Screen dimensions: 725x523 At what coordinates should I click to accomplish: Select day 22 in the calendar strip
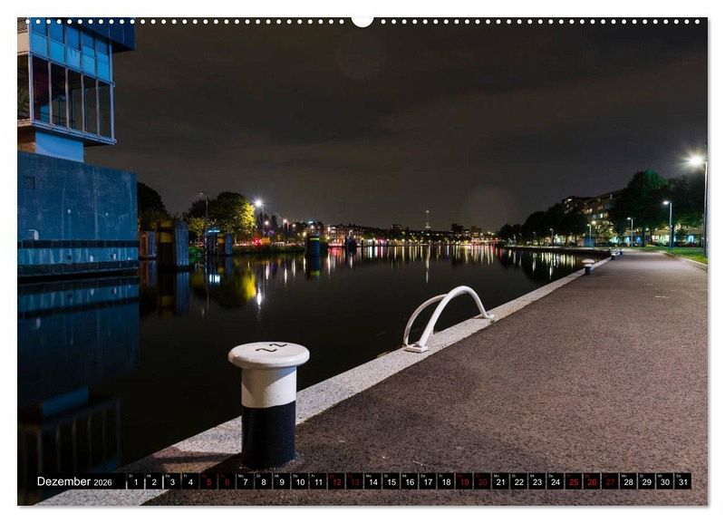tap(518, 481)
